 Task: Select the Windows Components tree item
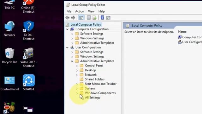(100, 93)
